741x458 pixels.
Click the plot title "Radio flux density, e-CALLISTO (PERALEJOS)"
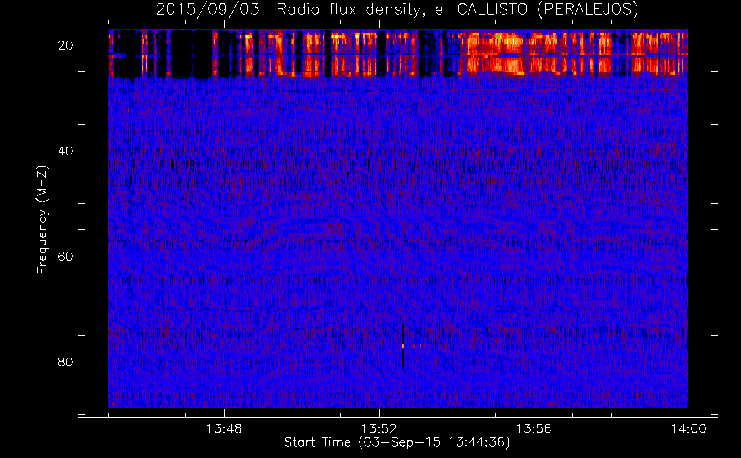(457, 9)
